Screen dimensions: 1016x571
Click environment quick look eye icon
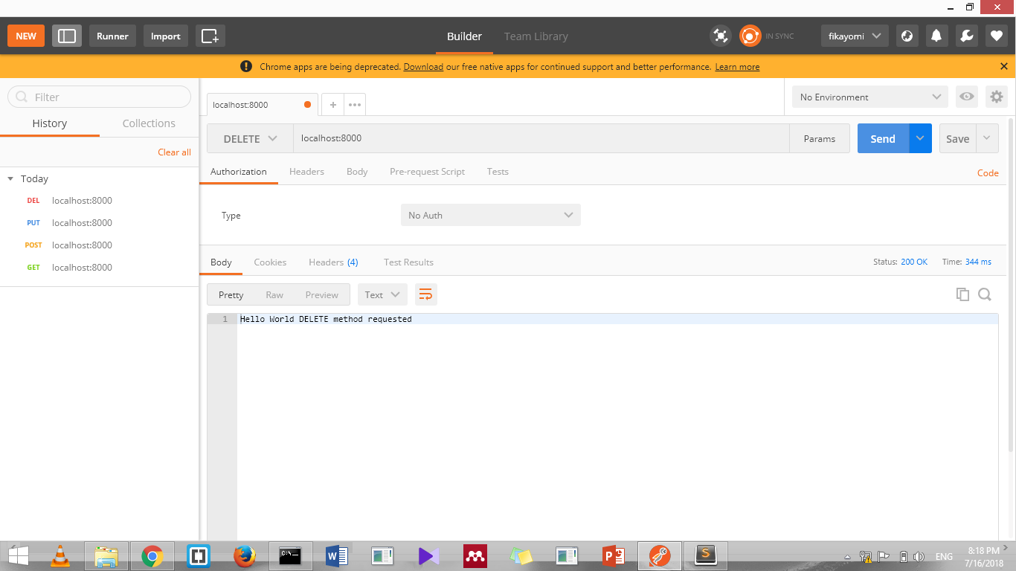966,97
